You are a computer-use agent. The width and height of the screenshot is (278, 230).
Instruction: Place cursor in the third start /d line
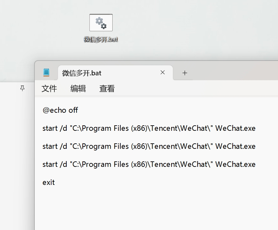[x=149, y=165]
